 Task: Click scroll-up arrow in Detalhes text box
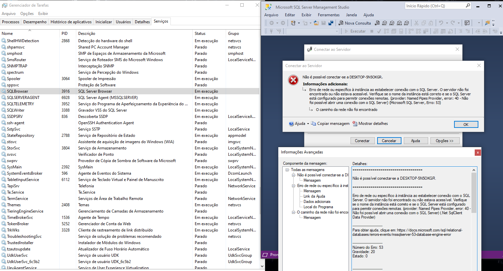point(474,170)
